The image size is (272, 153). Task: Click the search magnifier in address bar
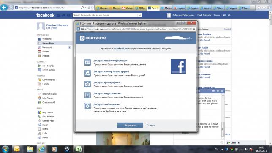pos(82,8)
